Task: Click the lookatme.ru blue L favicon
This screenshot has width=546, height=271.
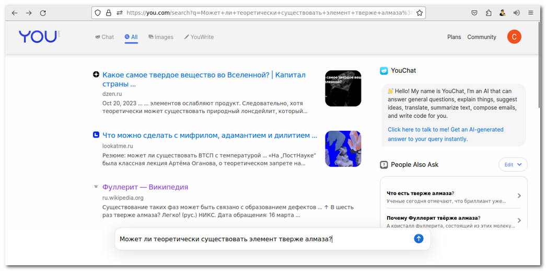Action: point(96,134)
